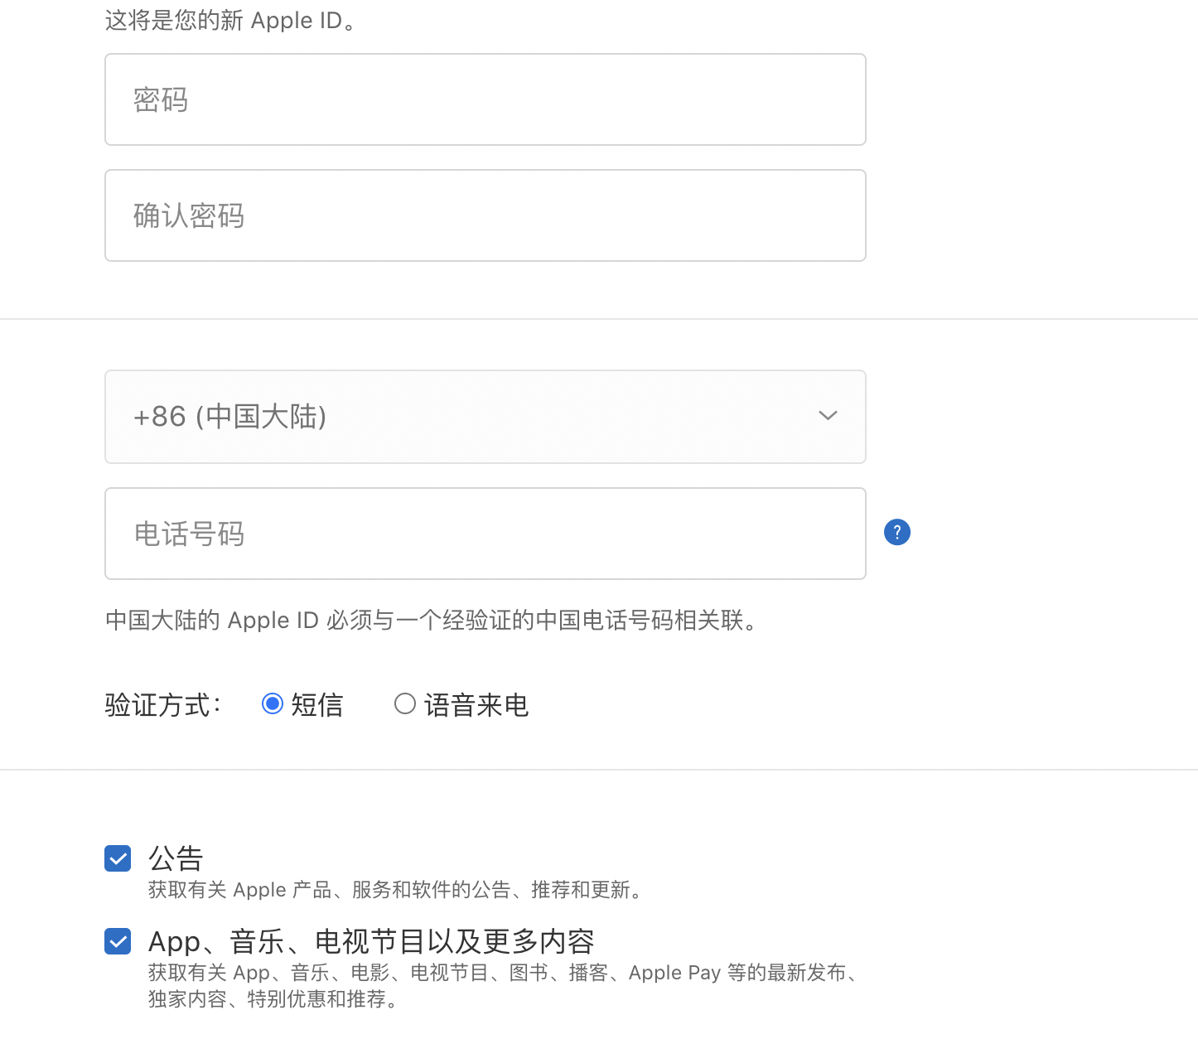Open the +86 country code dropdown
This screenshot has width=1198, height=1039.
pyautogui.click(x=485, y=417)
